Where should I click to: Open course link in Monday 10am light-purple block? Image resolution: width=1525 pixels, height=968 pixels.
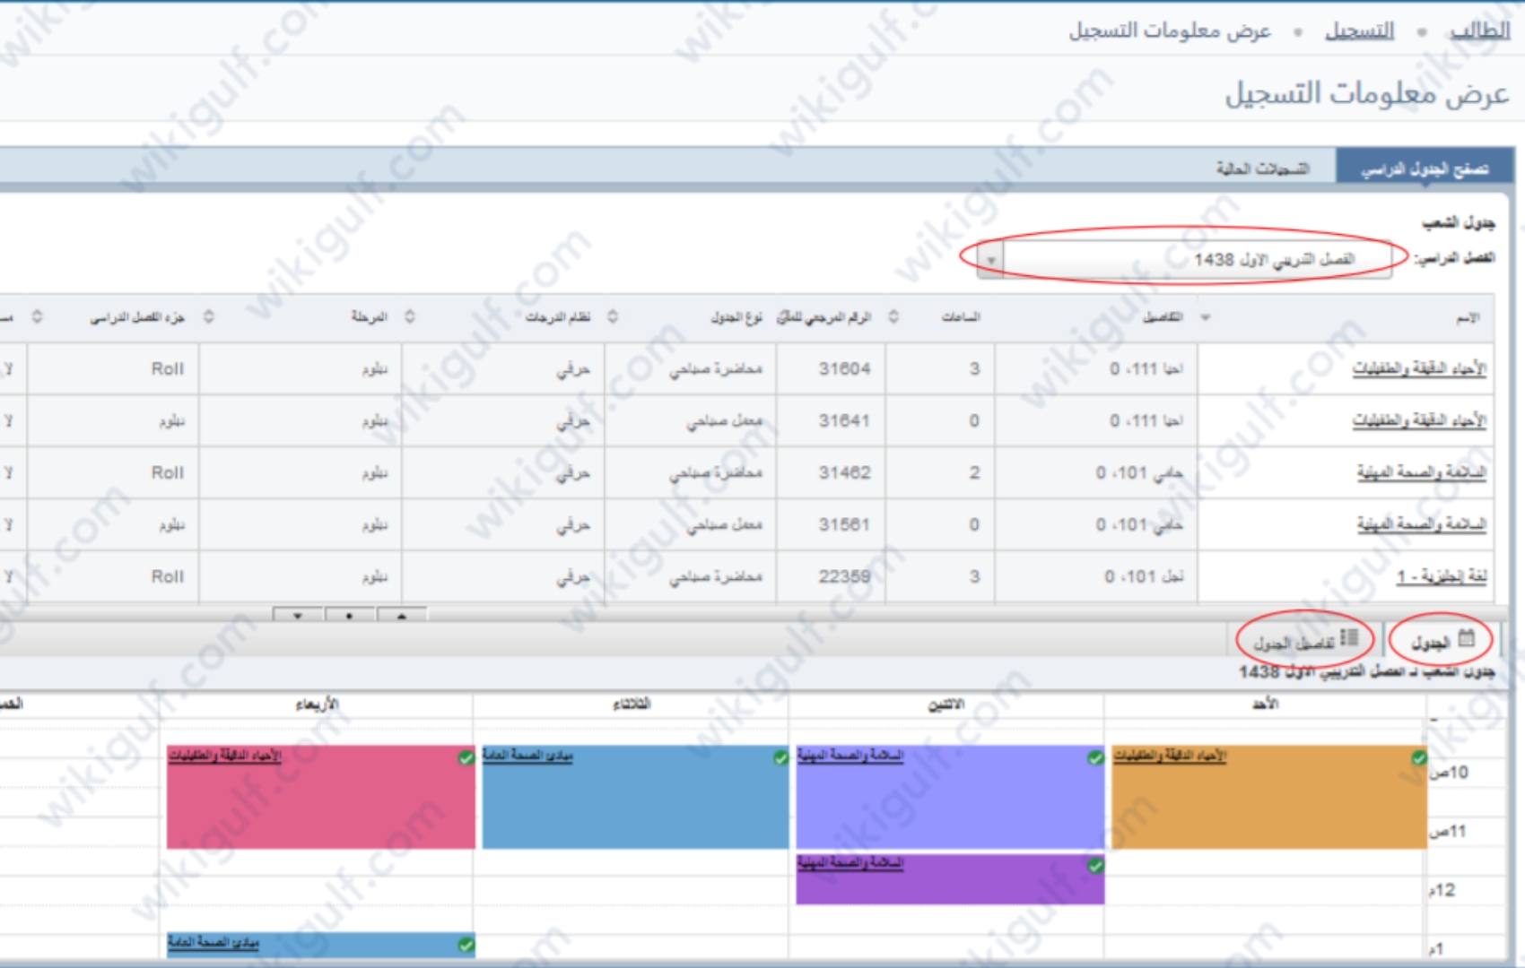tap(850, 756)
